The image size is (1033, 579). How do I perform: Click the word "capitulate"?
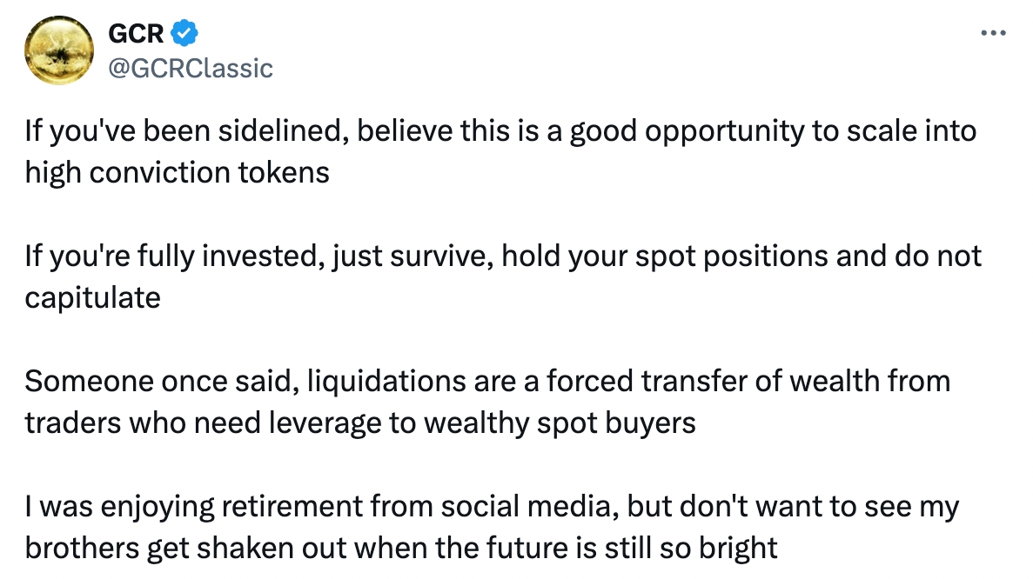coord(92,297)
